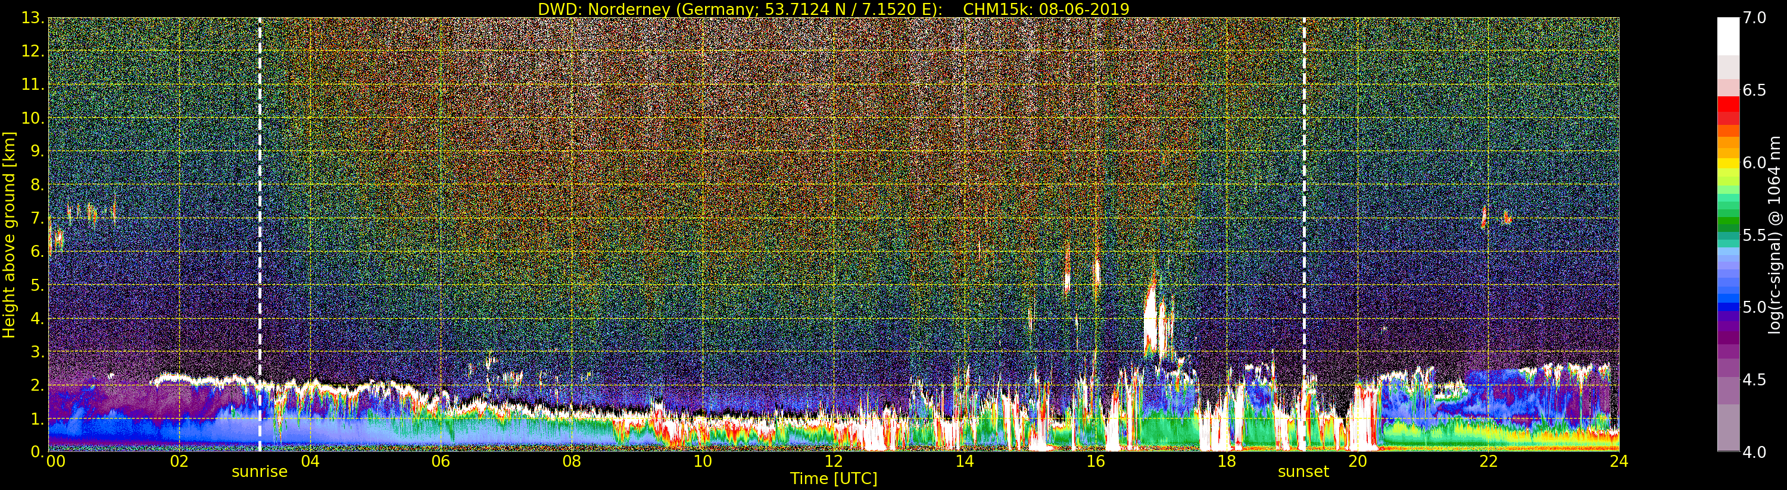Click the height axis tick label '12.'
The height and width of the screenshot is (490, 1787).
pyautogui.click(x=32, y=51)
